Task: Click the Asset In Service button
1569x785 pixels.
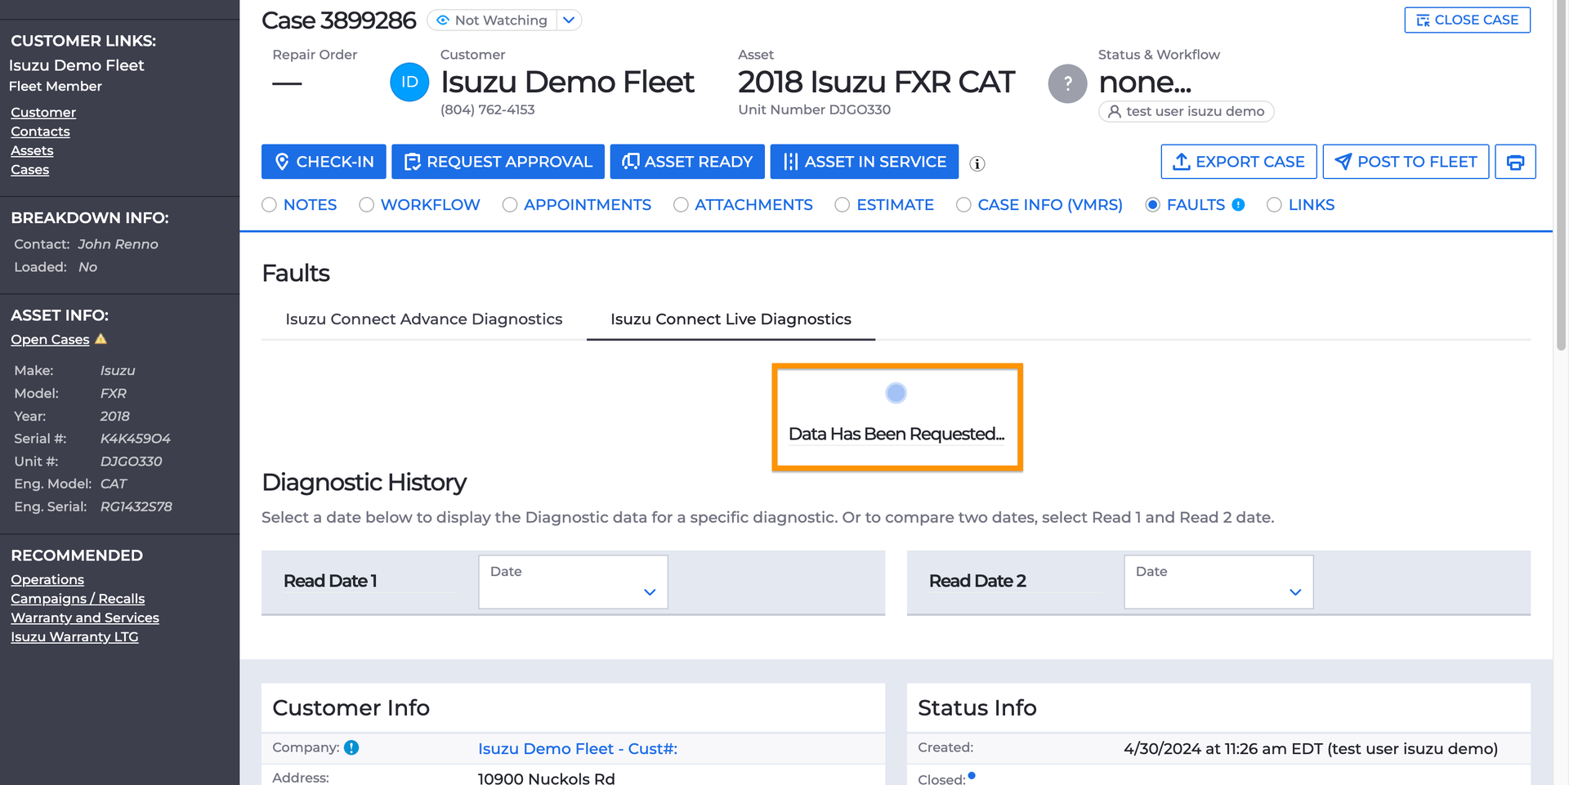Action: (x=864, y=162)
